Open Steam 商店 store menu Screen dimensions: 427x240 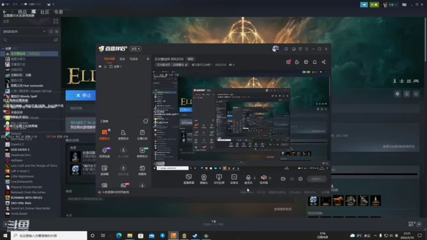point(22,12)
